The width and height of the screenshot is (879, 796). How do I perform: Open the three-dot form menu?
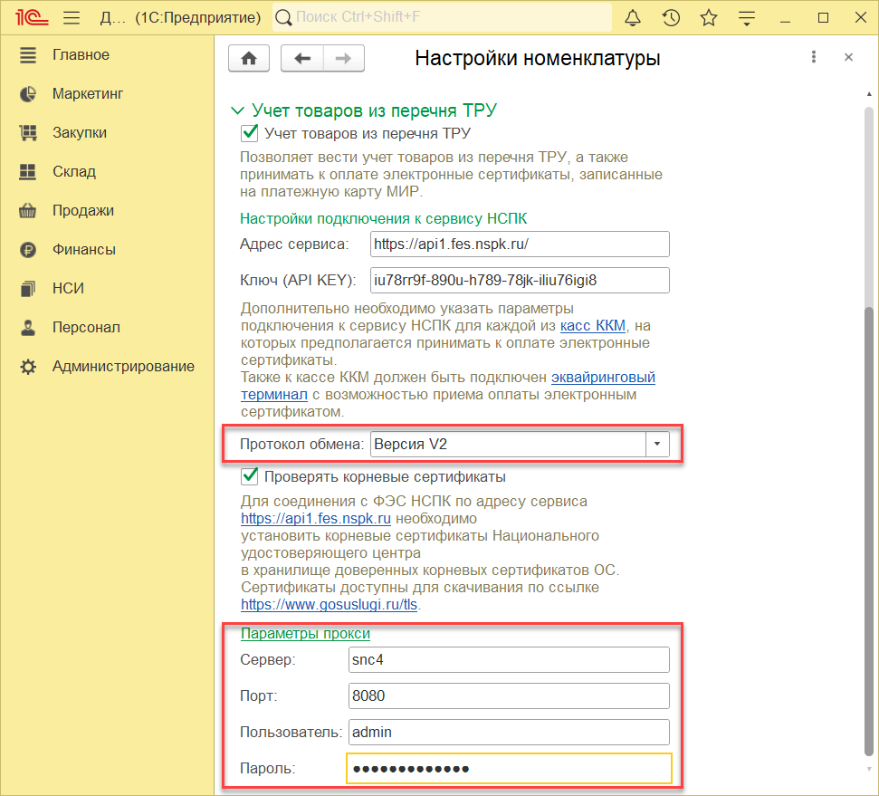(x=814, y=57)
